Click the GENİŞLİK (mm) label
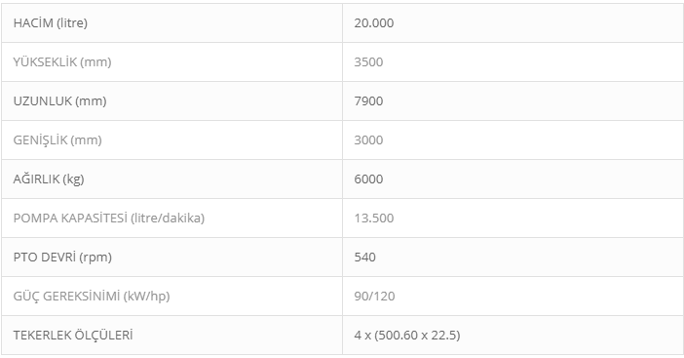 click(x=57, y=140)
